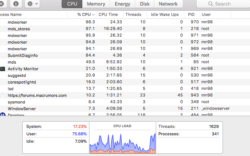Click the macrumors web process icon
This screenshot has height=156, width=250.
[3, 95]
